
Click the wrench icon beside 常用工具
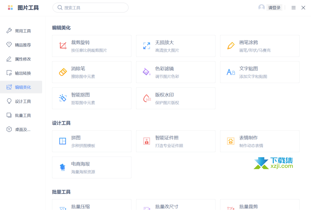pos(9,31)
